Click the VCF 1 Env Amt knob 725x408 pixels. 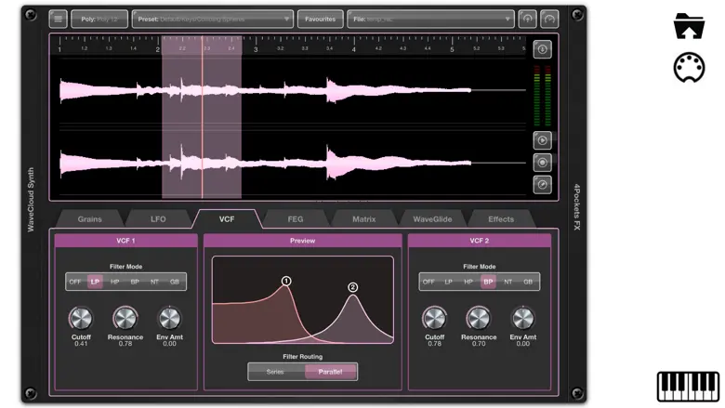169,319
